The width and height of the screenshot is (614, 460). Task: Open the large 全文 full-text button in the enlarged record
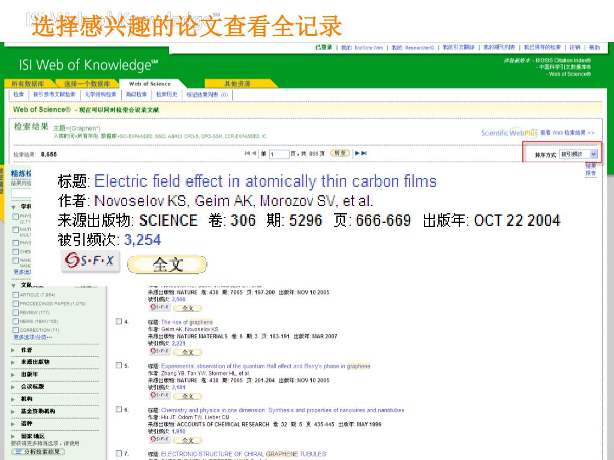coord(167,264)
